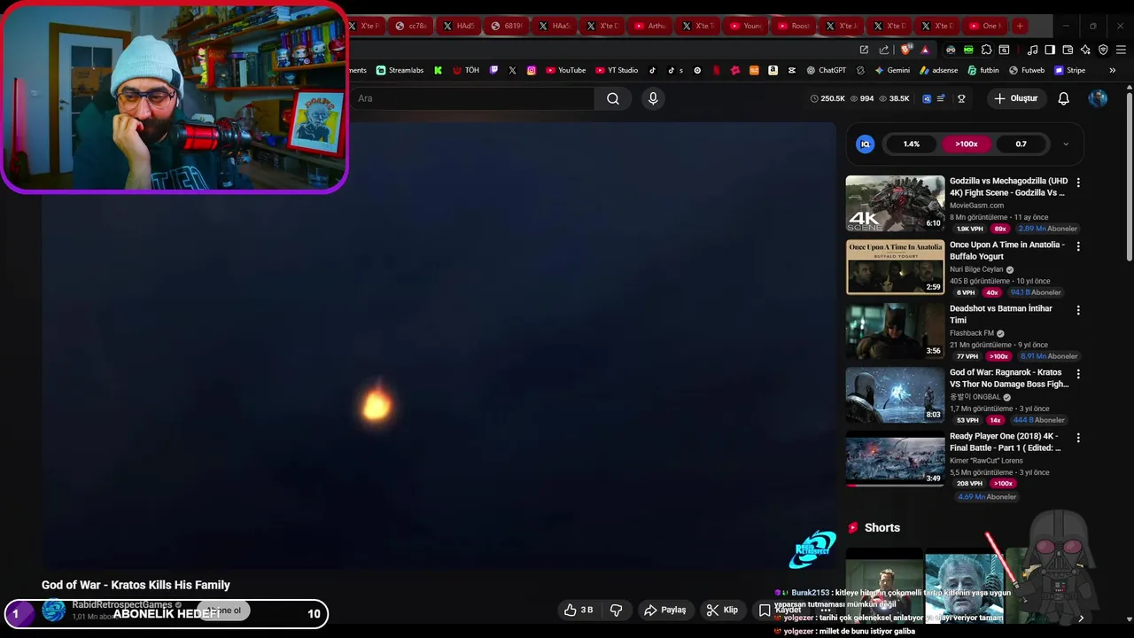Open a new browser tab with plus
Screen dimensions: 1134x638
point(1020,26)
